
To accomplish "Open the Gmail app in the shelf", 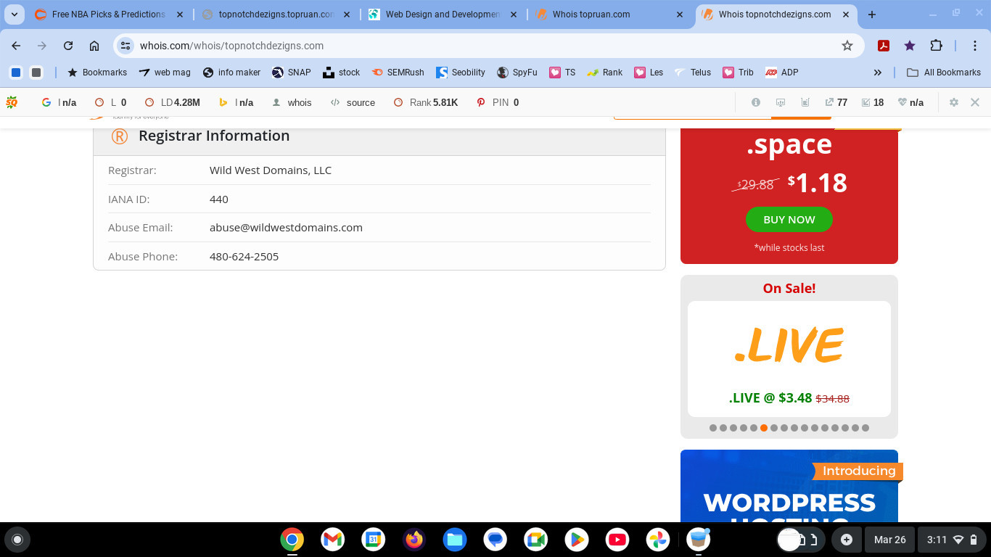I will coord(332,540).
